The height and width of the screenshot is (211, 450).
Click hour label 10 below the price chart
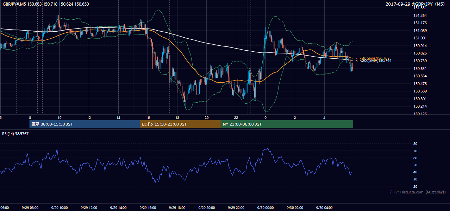pos(60,117)
